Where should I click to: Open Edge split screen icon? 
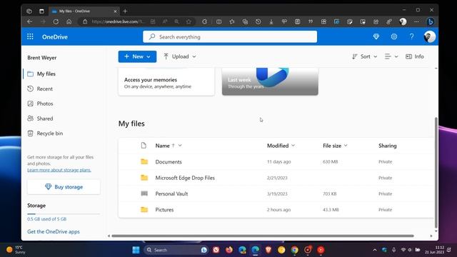tap(219, 21)
